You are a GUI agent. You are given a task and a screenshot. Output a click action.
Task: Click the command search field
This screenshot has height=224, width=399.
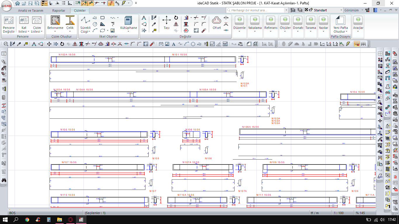tap(257, 10)
